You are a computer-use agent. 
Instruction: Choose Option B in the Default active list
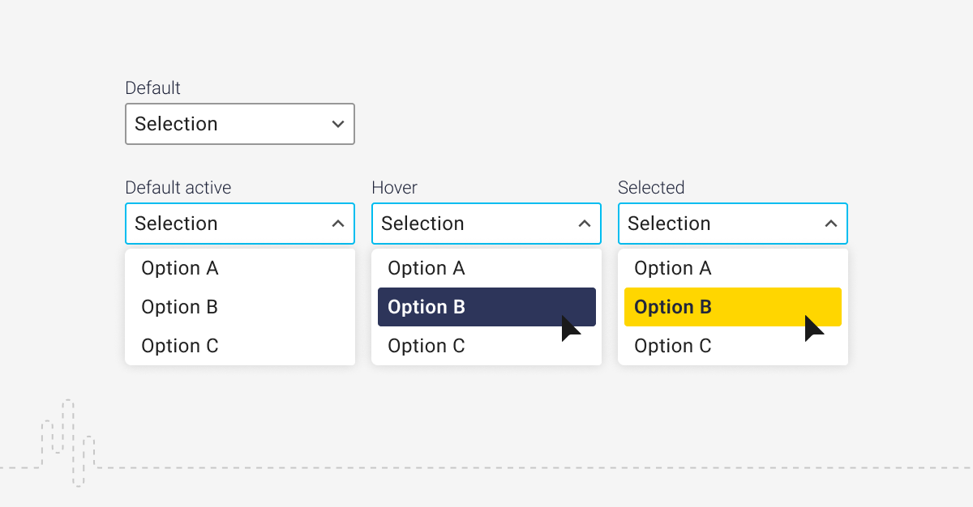(180, 307)
